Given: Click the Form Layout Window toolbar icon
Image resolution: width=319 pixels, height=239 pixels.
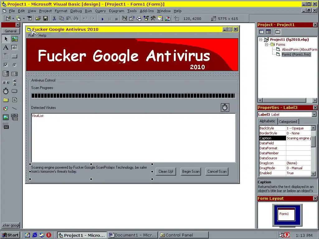Looking at the screenshot, I should tap(139, 18).
